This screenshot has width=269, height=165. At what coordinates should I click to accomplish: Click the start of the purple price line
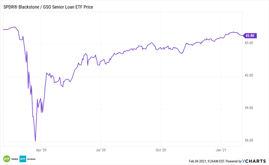pos(3,30)
